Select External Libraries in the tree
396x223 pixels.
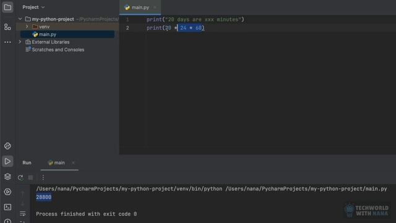point(51,42)
